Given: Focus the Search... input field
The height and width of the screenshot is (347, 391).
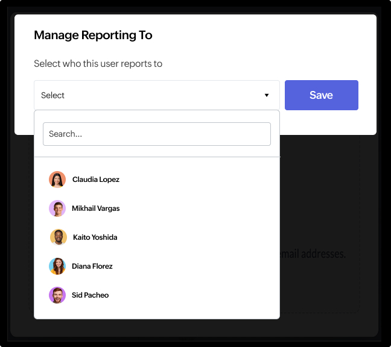Looking at the screenshot, I should point(157,134).
